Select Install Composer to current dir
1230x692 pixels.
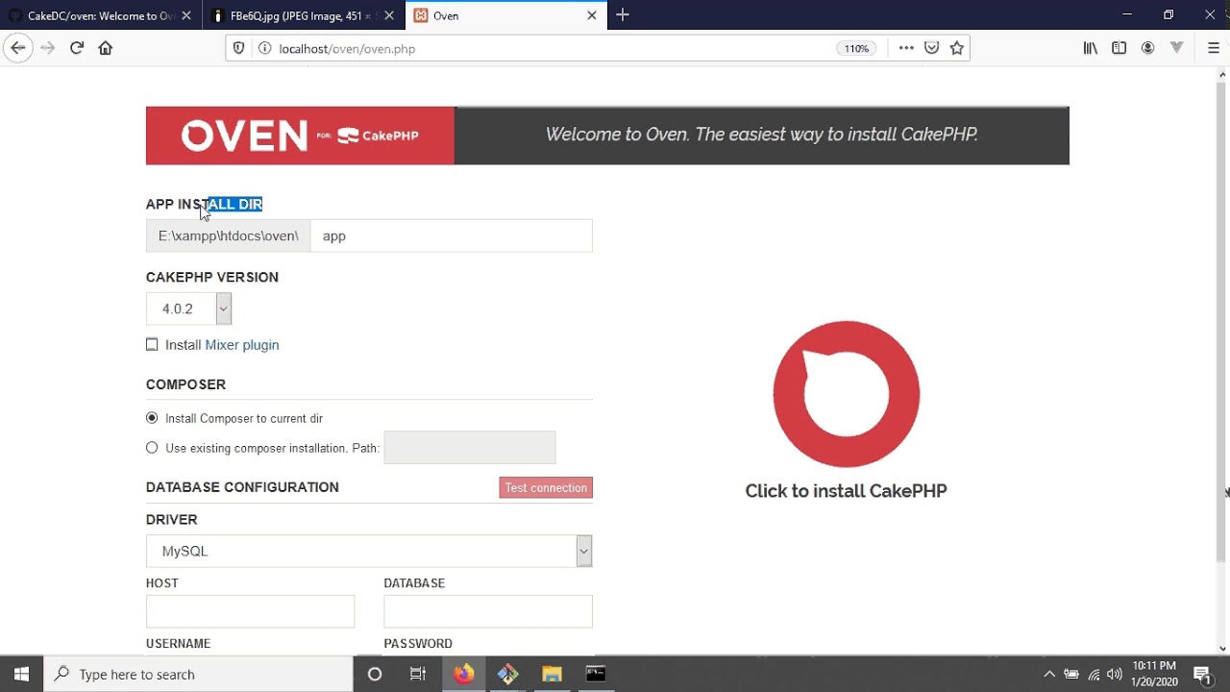tap(152, 418)
